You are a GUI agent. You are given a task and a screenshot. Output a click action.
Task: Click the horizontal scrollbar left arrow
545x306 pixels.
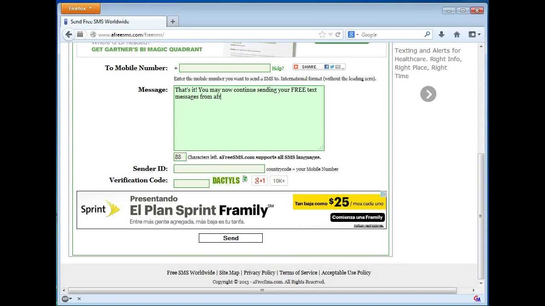(64, 290)
